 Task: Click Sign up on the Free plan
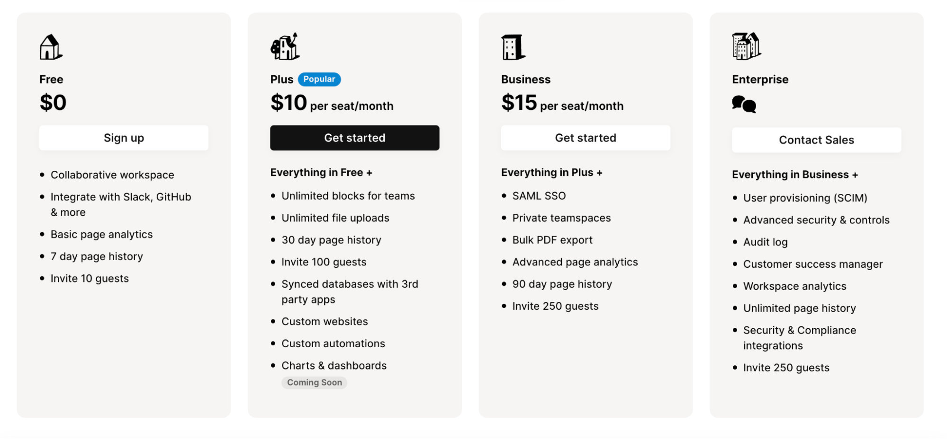(x=124, y=138)
